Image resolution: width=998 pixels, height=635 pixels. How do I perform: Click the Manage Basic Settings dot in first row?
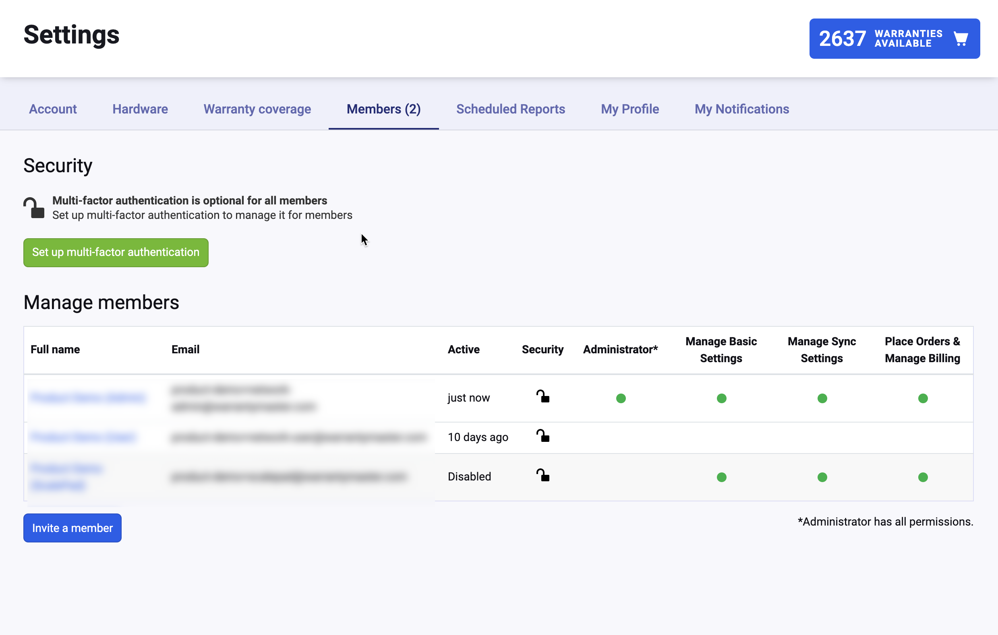721,398
